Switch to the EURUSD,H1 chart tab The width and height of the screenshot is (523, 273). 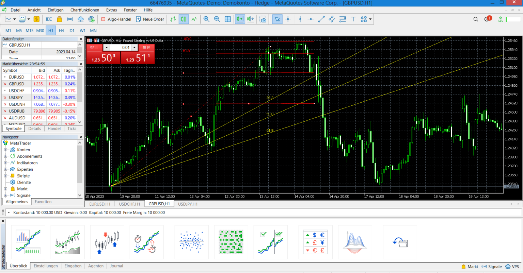pos(100,204)
